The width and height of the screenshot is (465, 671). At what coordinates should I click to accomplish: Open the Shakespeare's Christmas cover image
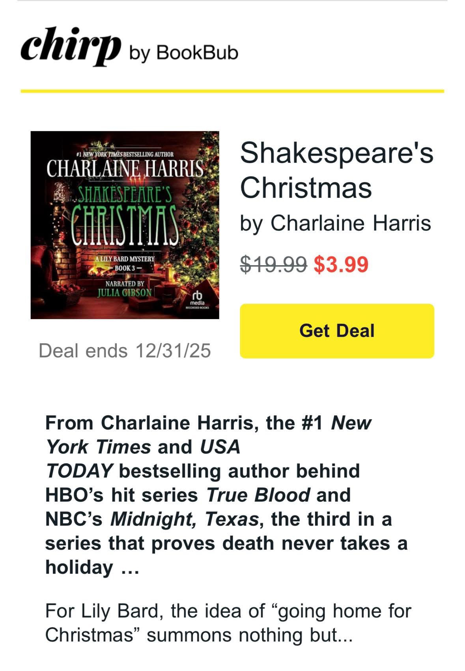[125, 225]
